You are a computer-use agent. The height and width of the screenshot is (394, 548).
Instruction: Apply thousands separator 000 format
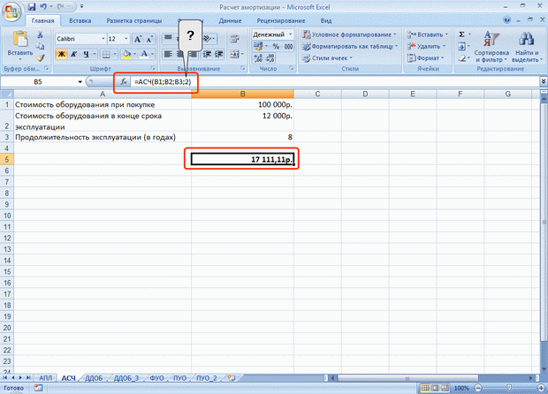tap(288, 46)
